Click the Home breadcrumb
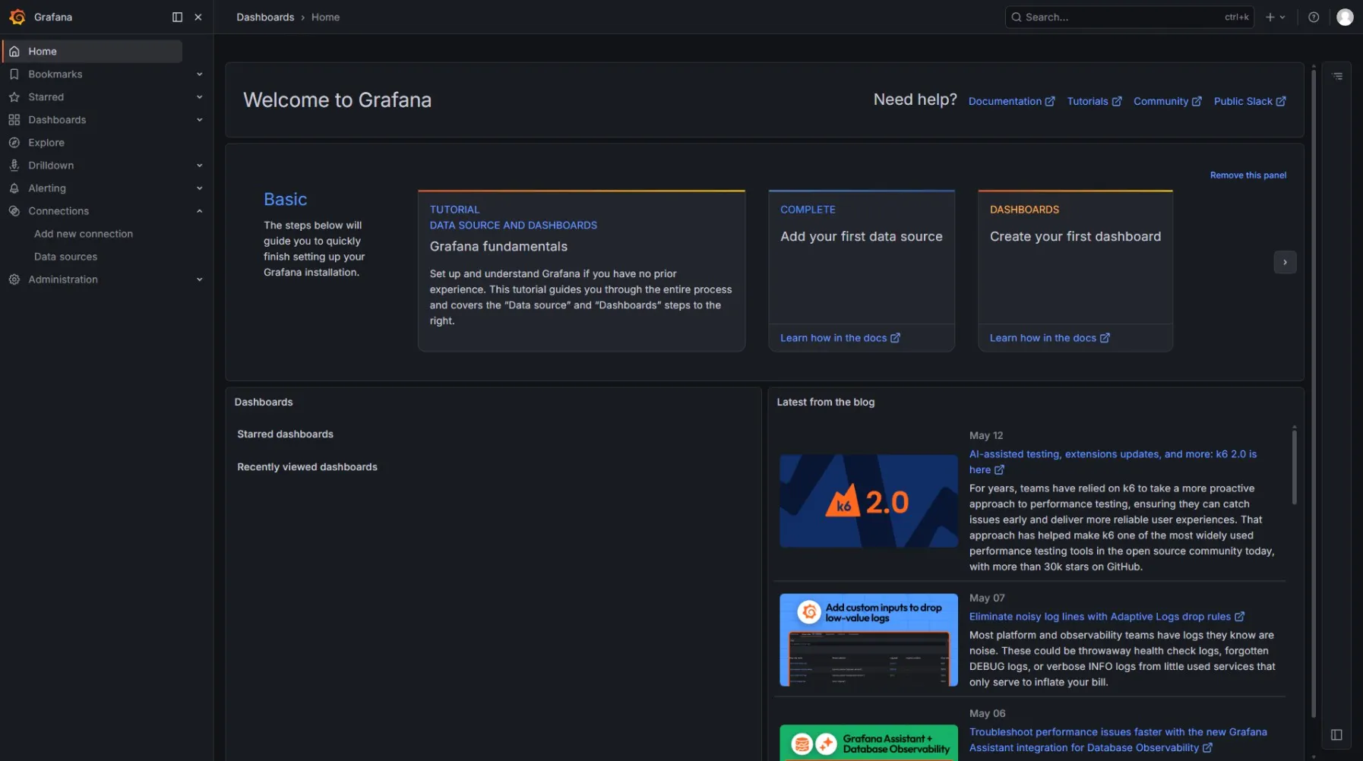 (x=325, y=17)
